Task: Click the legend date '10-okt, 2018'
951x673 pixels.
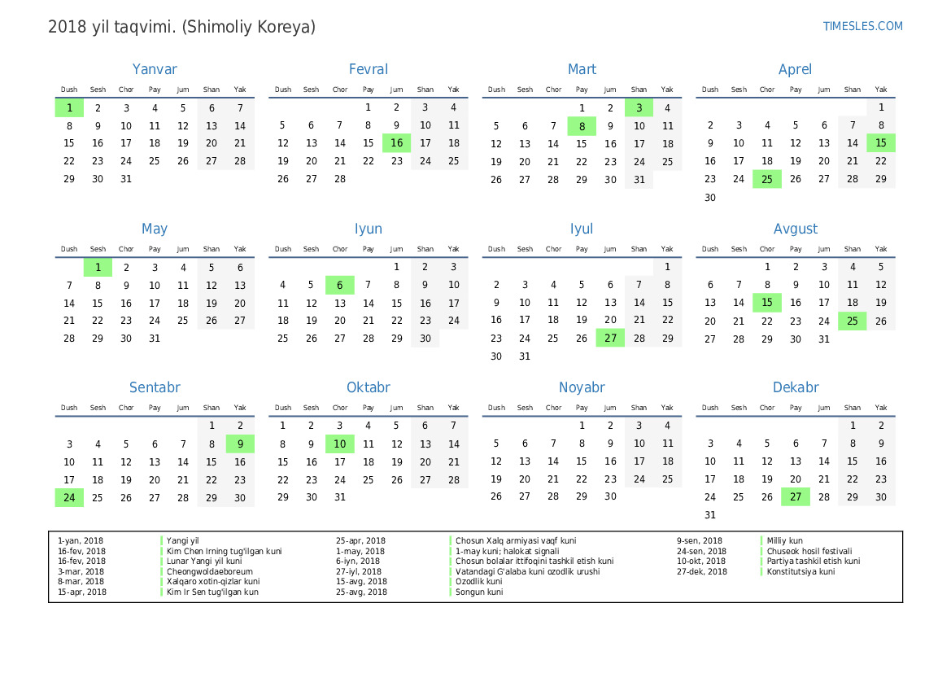Action: pos(701,562)
